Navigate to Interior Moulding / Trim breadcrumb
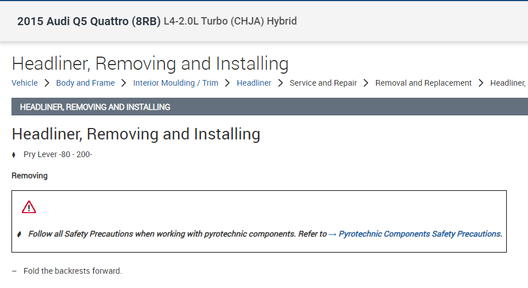Image resolution: width=528 pixels, height=288 pixels. coord(176,83)
